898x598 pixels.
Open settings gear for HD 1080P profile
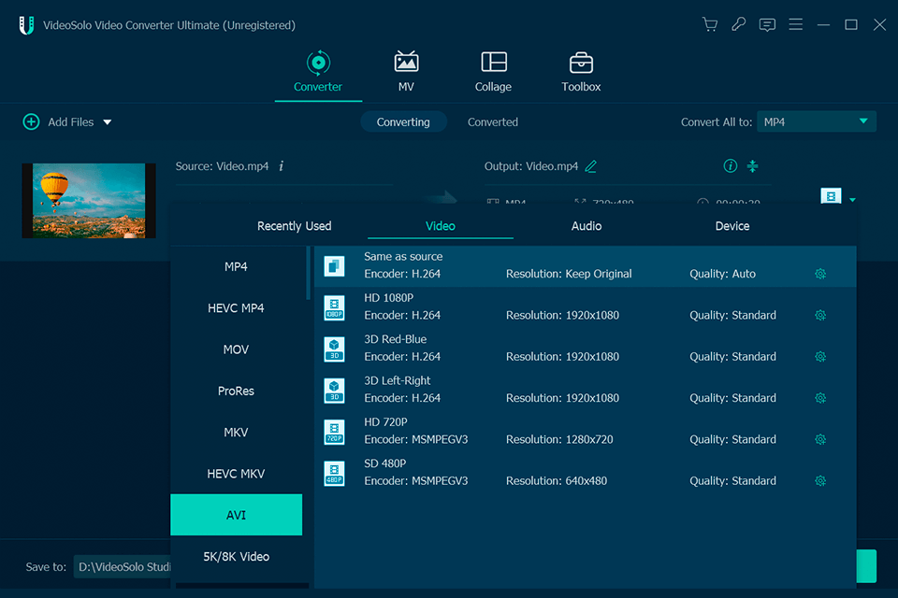pos(820,315)
